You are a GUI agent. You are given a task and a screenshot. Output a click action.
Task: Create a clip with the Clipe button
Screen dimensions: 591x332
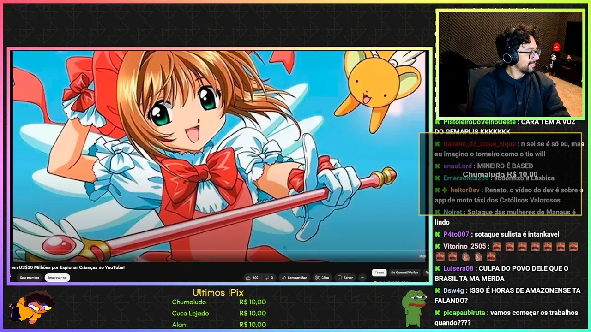coord(322,278)
